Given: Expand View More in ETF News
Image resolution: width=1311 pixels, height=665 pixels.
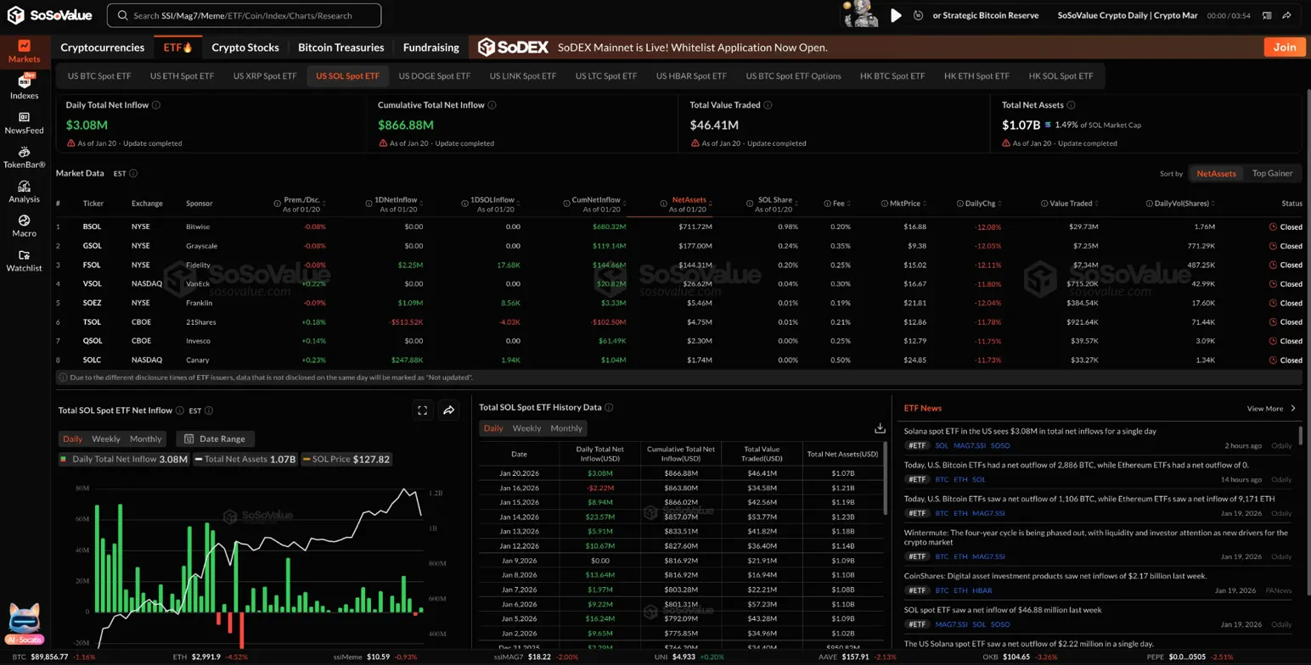Looking at the screenshot, I should 1271,408.
